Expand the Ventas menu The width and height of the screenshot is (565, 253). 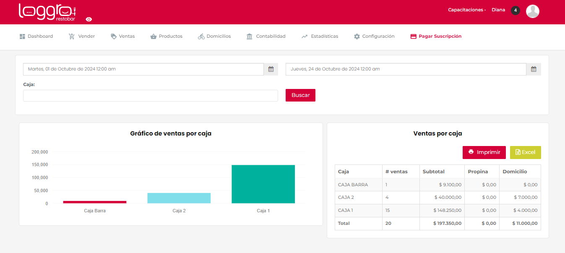coord(122,37)
